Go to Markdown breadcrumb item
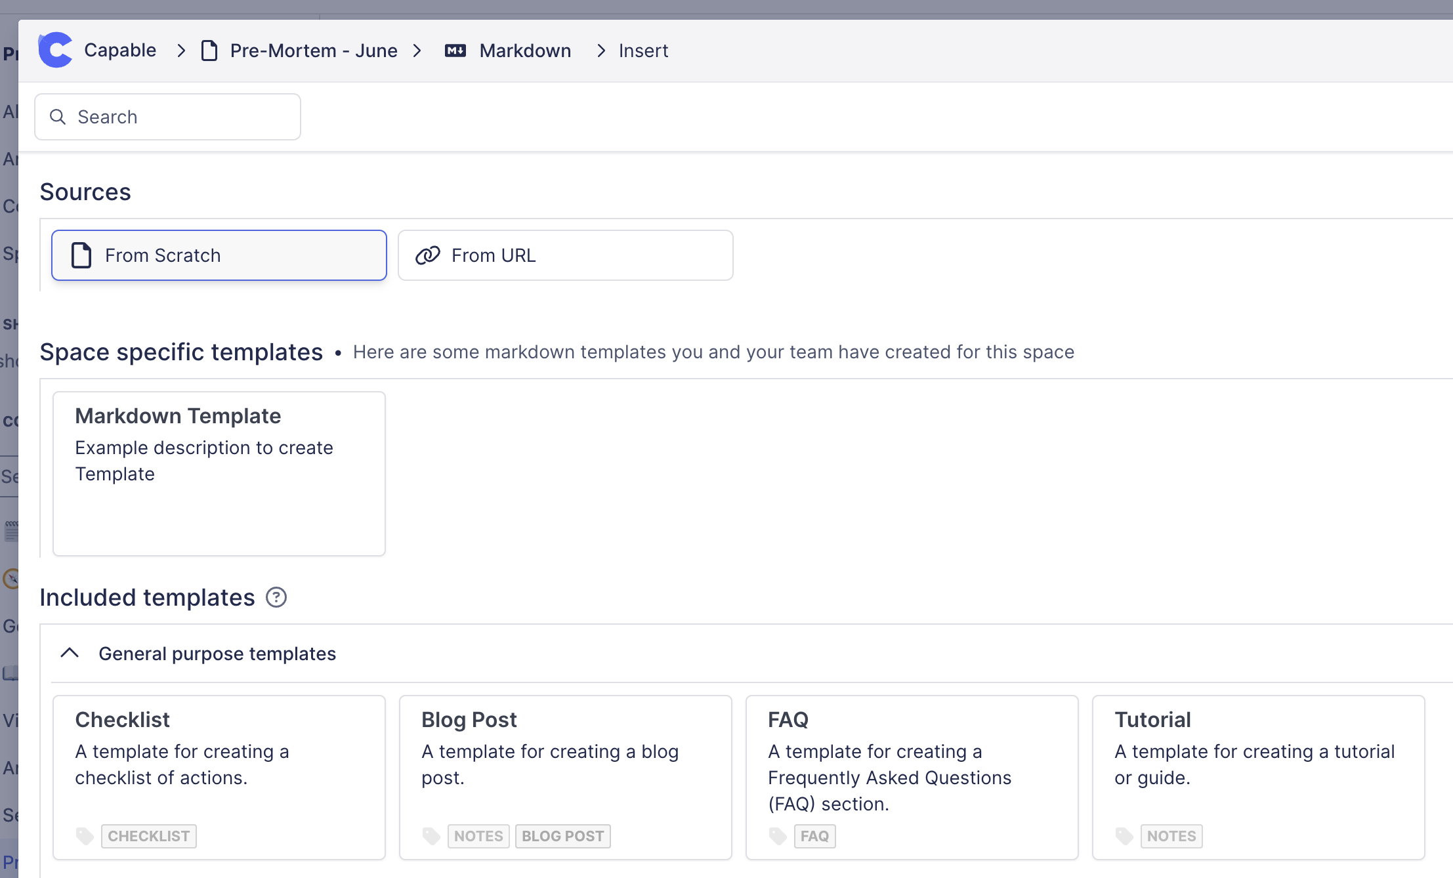Image resolution: width=1453 pixels, height=878 pixels. [x=525, y=51]
